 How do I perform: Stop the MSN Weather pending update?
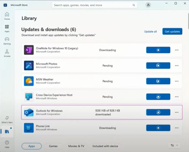tap(158, 81)
